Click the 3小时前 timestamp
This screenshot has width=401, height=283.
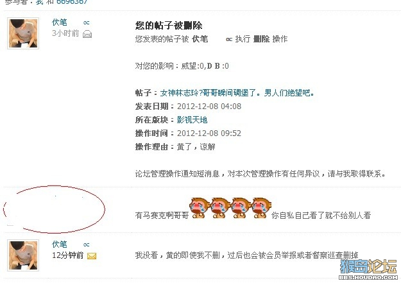65,33
